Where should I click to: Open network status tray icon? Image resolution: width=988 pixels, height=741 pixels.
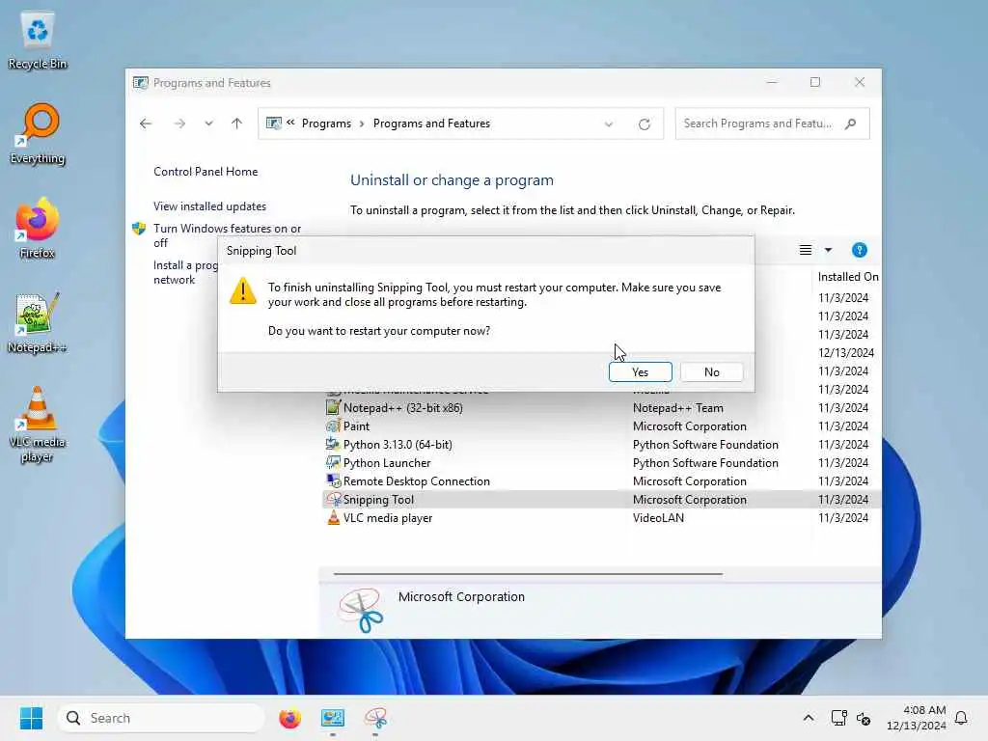[x=838, y=718]
